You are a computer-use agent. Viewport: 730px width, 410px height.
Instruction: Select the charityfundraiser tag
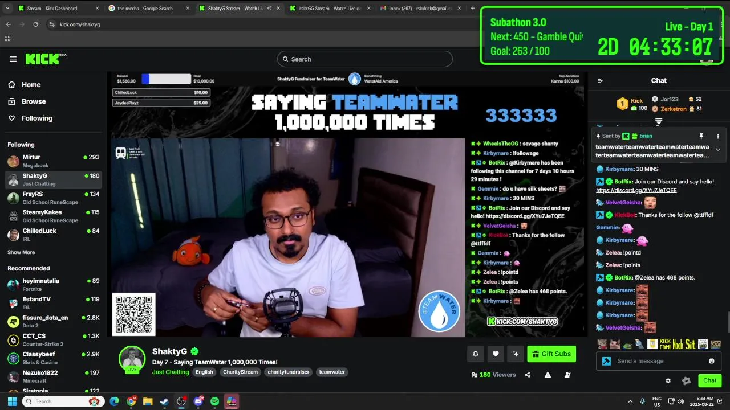pyautogui.click(x=288, y=372)
